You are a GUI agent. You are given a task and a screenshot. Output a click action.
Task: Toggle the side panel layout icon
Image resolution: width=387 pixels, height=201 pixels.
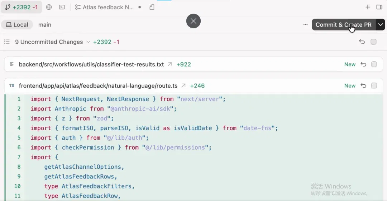click(x=379, y=7)
